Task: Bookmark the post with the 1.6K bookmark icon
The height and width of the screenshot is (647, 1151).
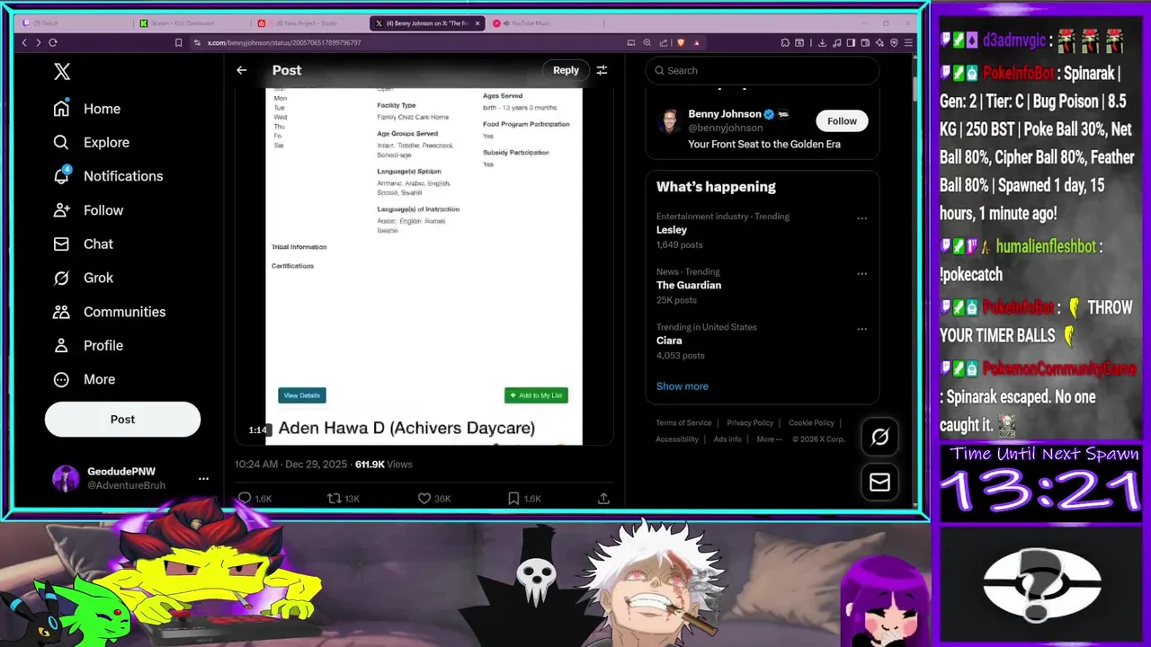Action: click(513, 498)
